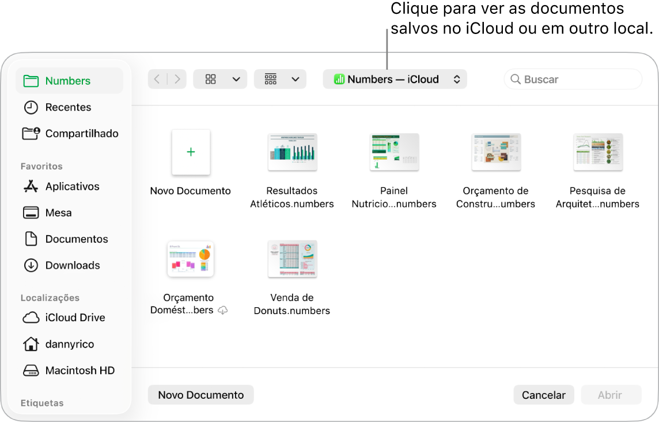Select the Resultados Atléticos spreadsheet
This screenshot has width=659, height=423.
click(x=292, y=152)
